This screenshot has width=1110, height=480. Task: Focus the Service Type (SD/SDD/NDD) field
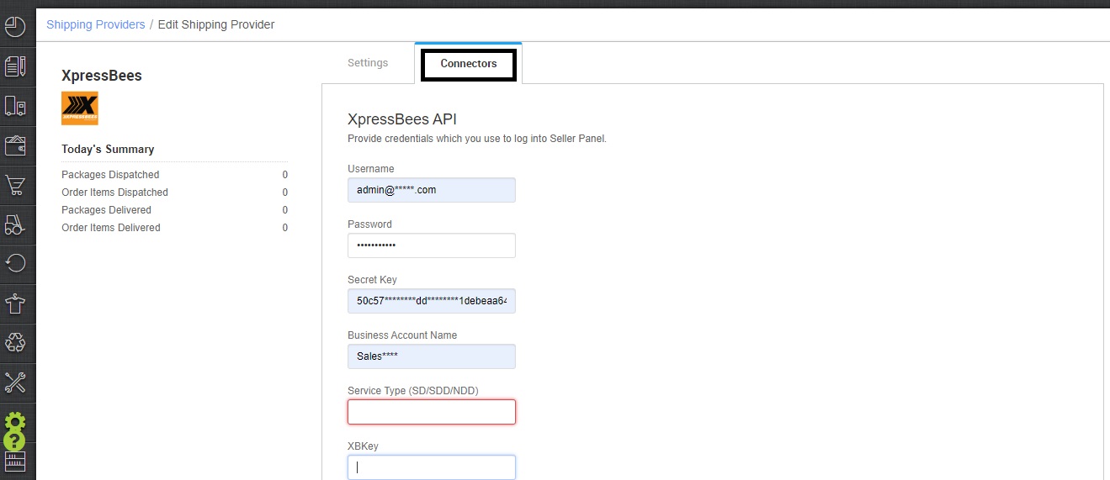tap(432, 412)
